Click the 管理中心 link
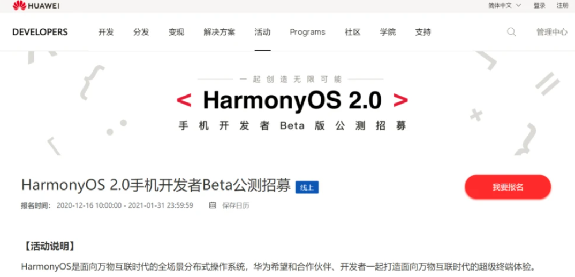This screenshot has width=575, height=277. pos(552,32)
